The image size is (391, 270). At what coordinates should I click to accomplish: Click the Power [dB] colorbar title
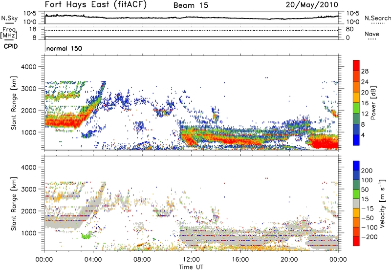373,103
